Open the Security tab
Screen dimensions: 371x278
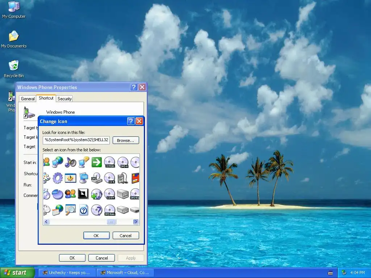[x=64, y=99]
